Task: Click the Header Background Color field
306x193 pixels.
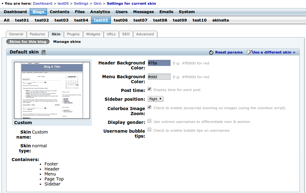Action: [159, 63]
